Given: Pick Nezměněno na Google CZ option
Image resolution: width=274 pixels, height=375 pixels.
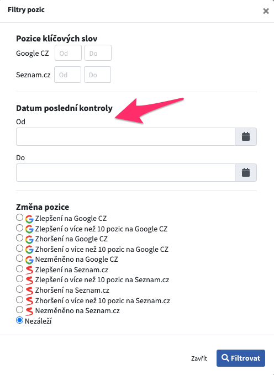Looking at the screenshot, I should 20,258.
